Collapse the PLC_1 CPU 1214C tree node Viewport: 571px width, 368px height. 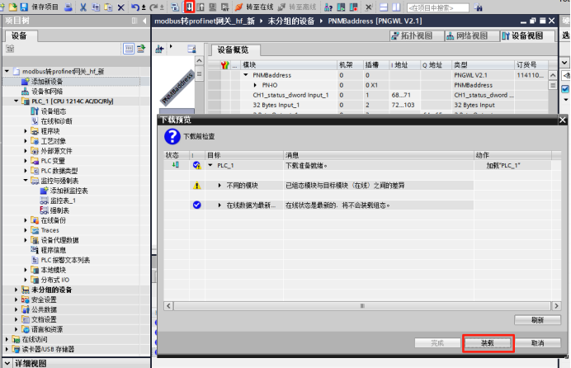[x=16, y=101]
